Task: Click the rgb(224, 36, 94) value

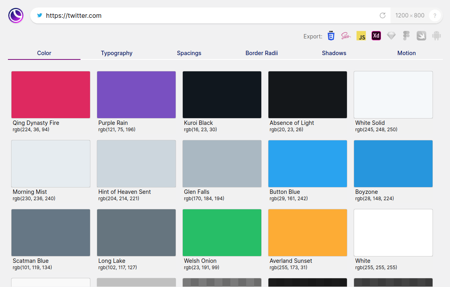Action: pos(31,130)
